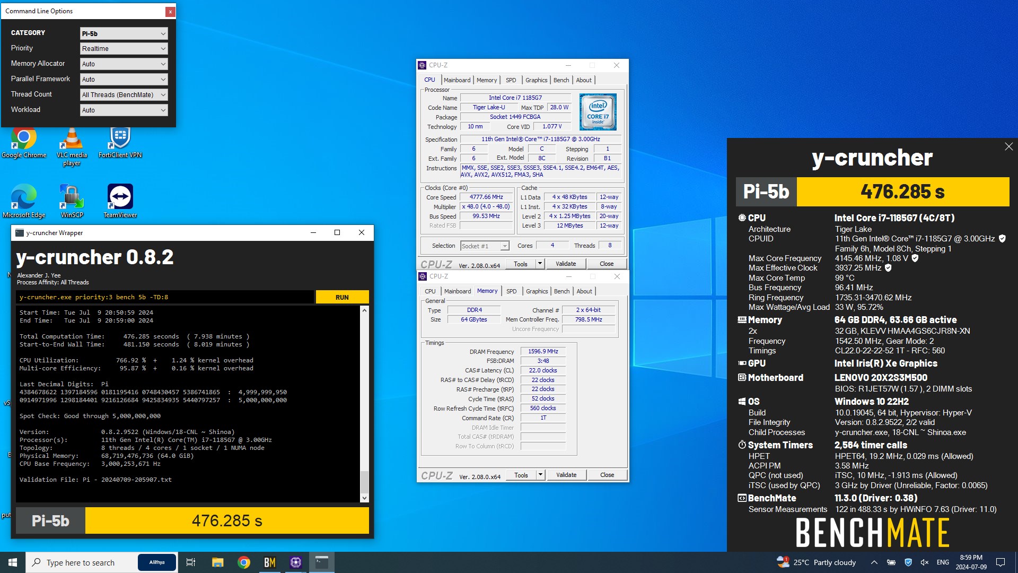Open the Socket #1 selection dropdown
Viewport: 1018px width, 573px height.
(x=485, y=246)
